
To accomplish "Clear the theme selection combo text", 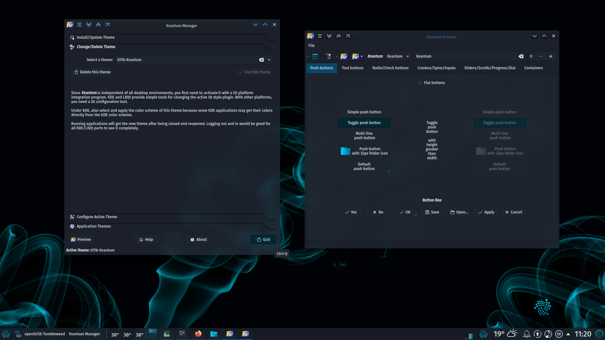I will click(x=261, y=60).
